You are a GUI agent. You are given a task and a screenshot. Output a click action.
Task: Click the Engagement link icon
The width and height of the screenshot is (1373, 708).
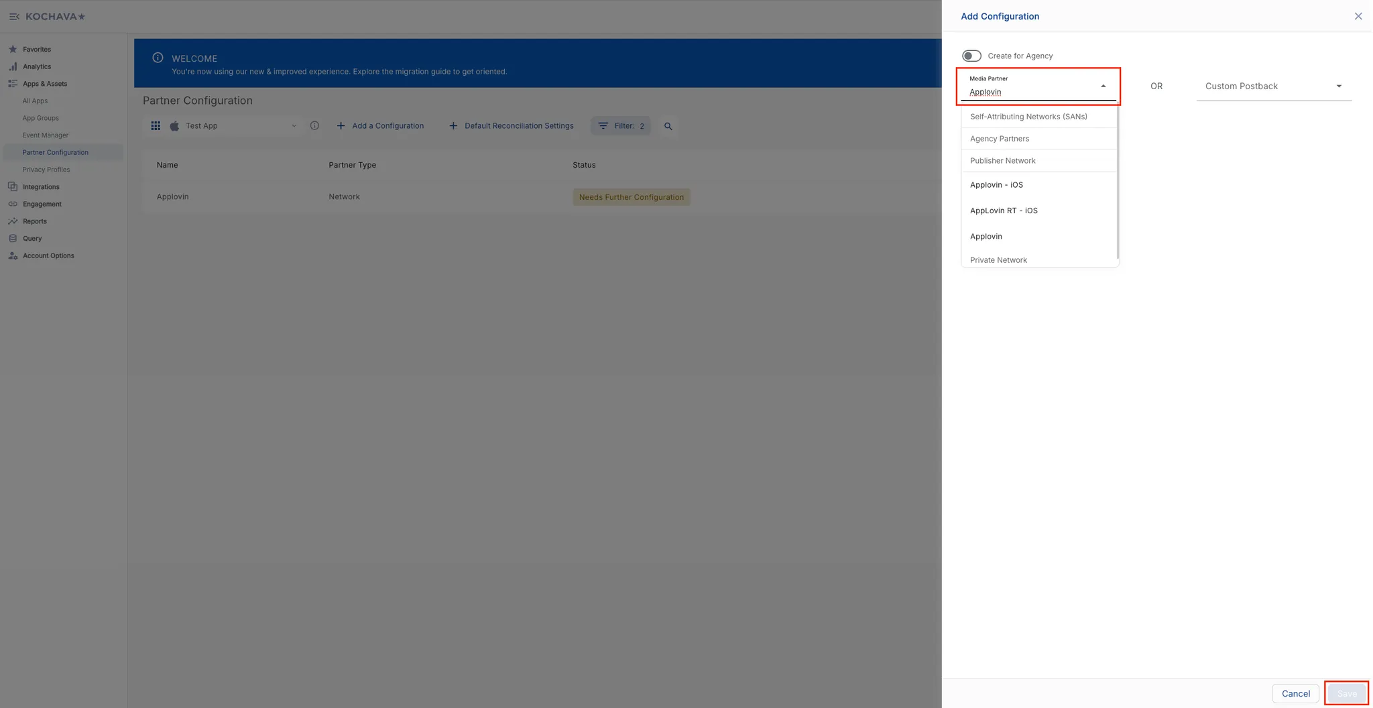point(13,204)
